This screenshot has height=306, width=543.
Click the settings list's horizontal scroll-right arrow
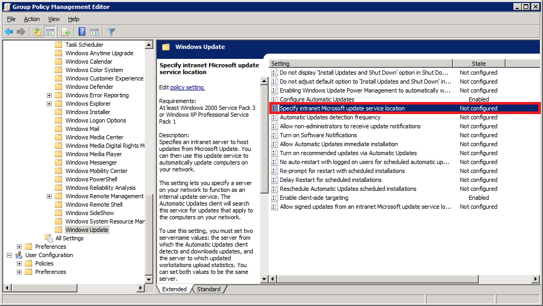pos(536,279)
